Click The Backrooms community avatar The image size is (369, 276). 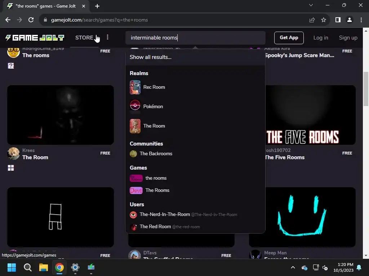coord(133,154)
